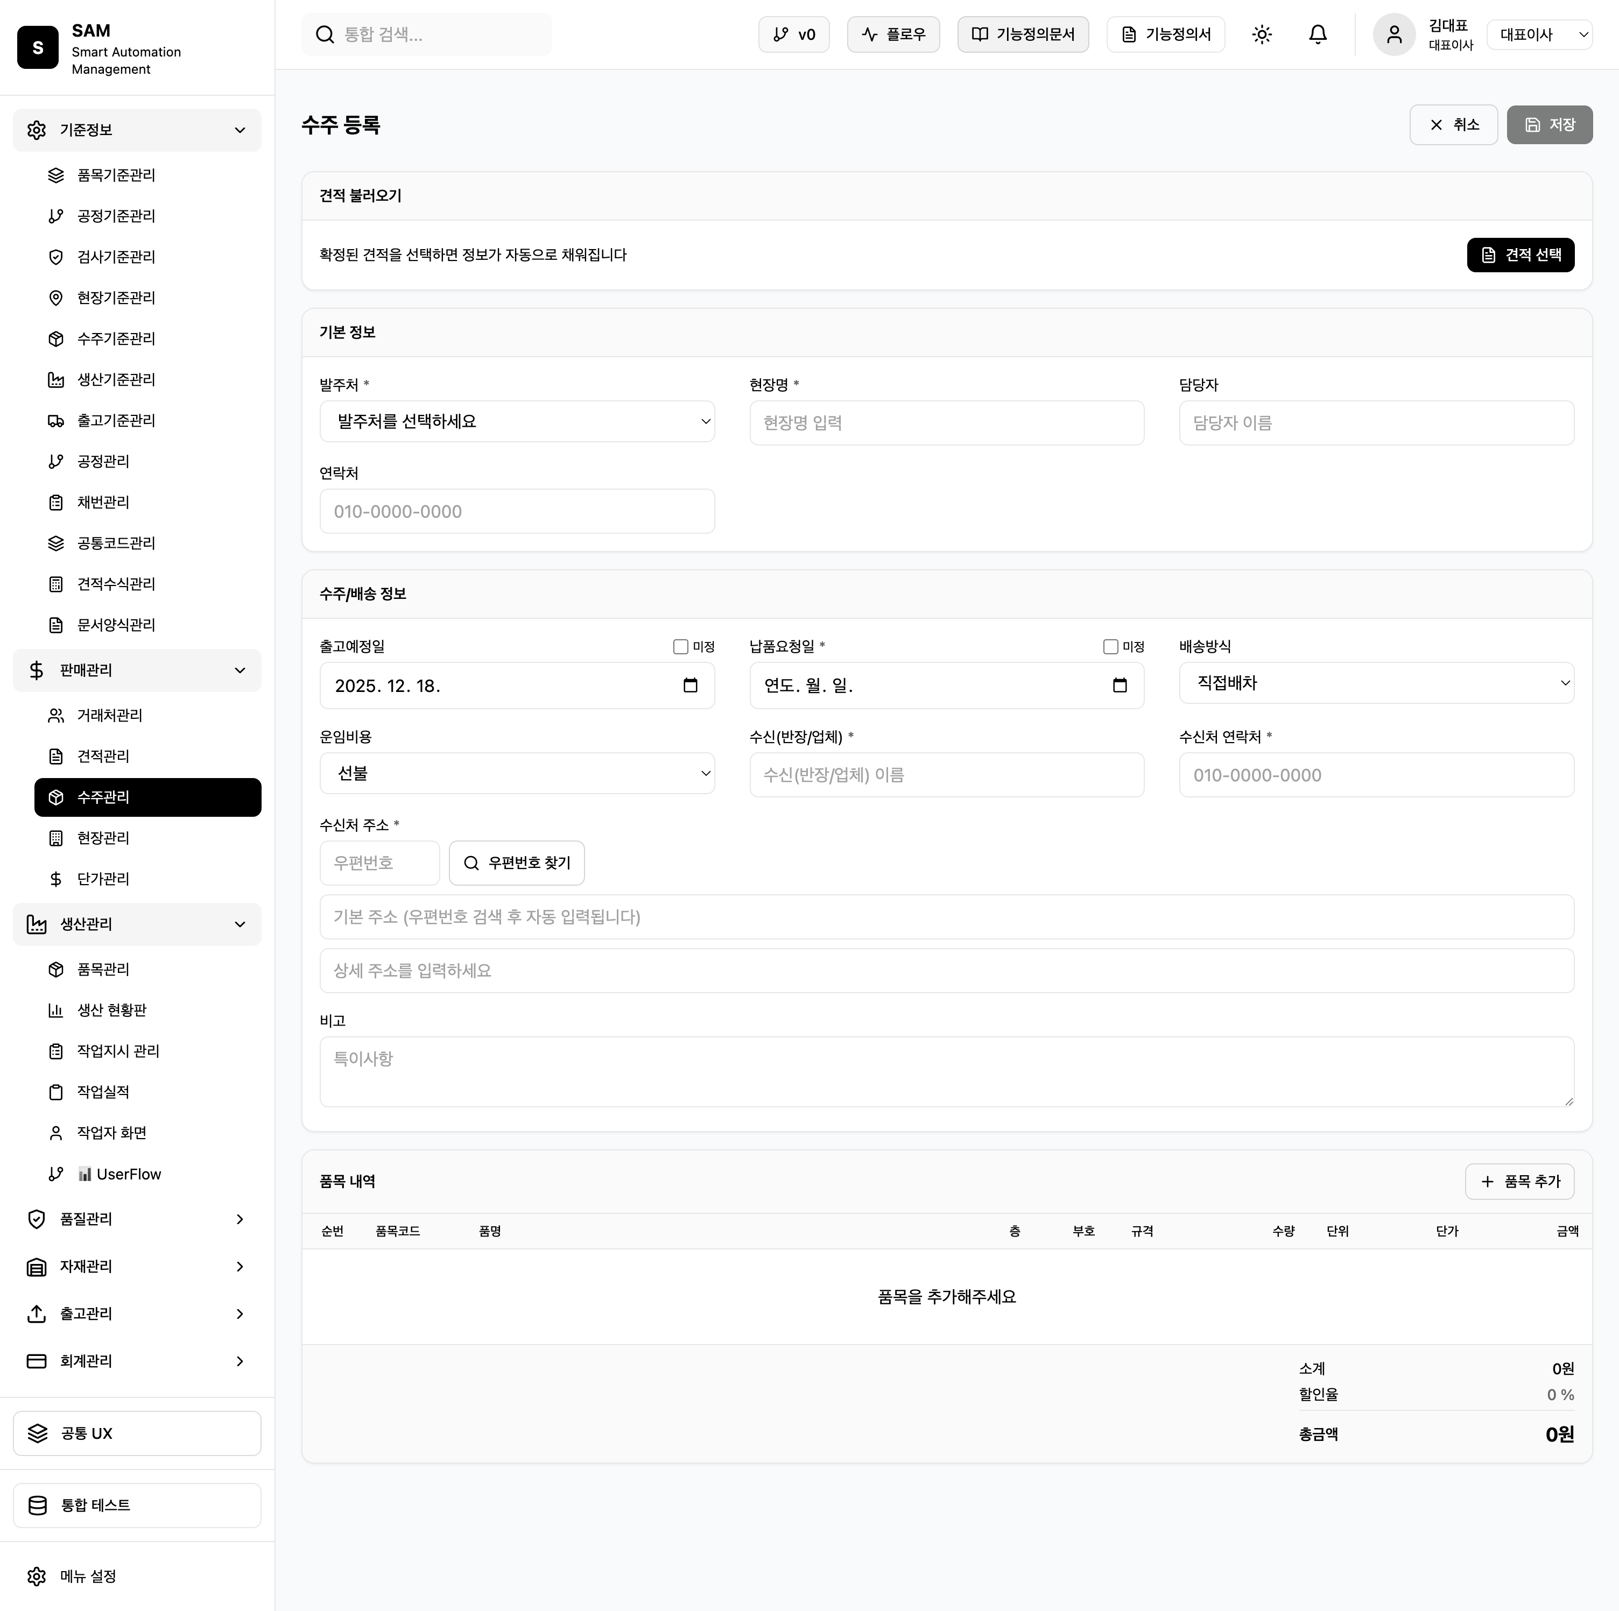1619x1611 pixels.
Task: Check 미정 checkbox for 납품요청일
Action: click(1110, 647)
